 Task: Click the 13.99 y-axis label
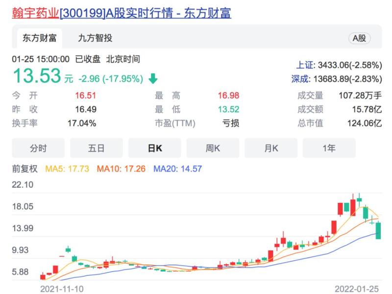point(23,228)
